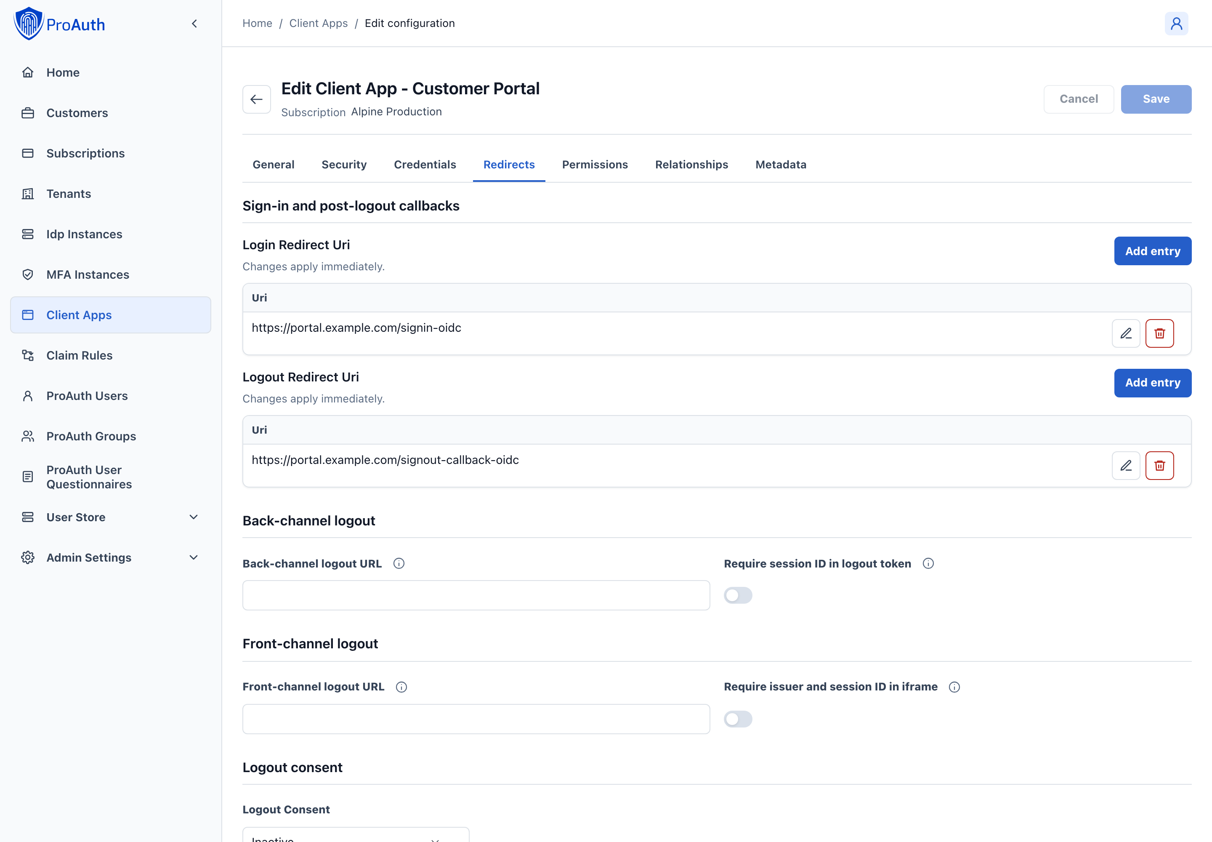Open Tenants in the sidebar
Screen dimensions: 1212x842
[x=111, y=194]
